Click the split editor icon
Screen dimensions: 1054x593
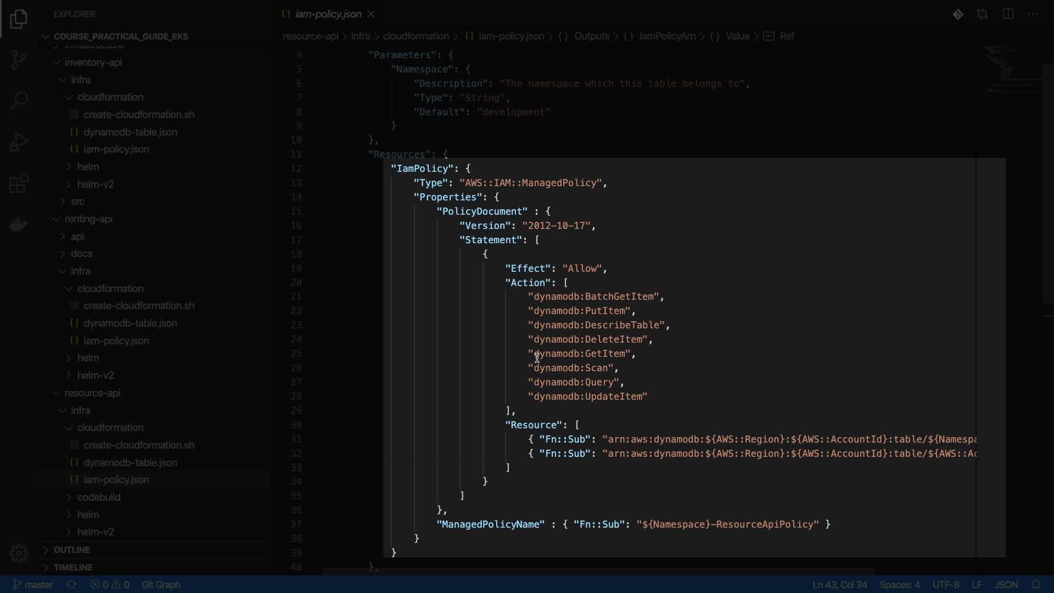coord(1008,14)
